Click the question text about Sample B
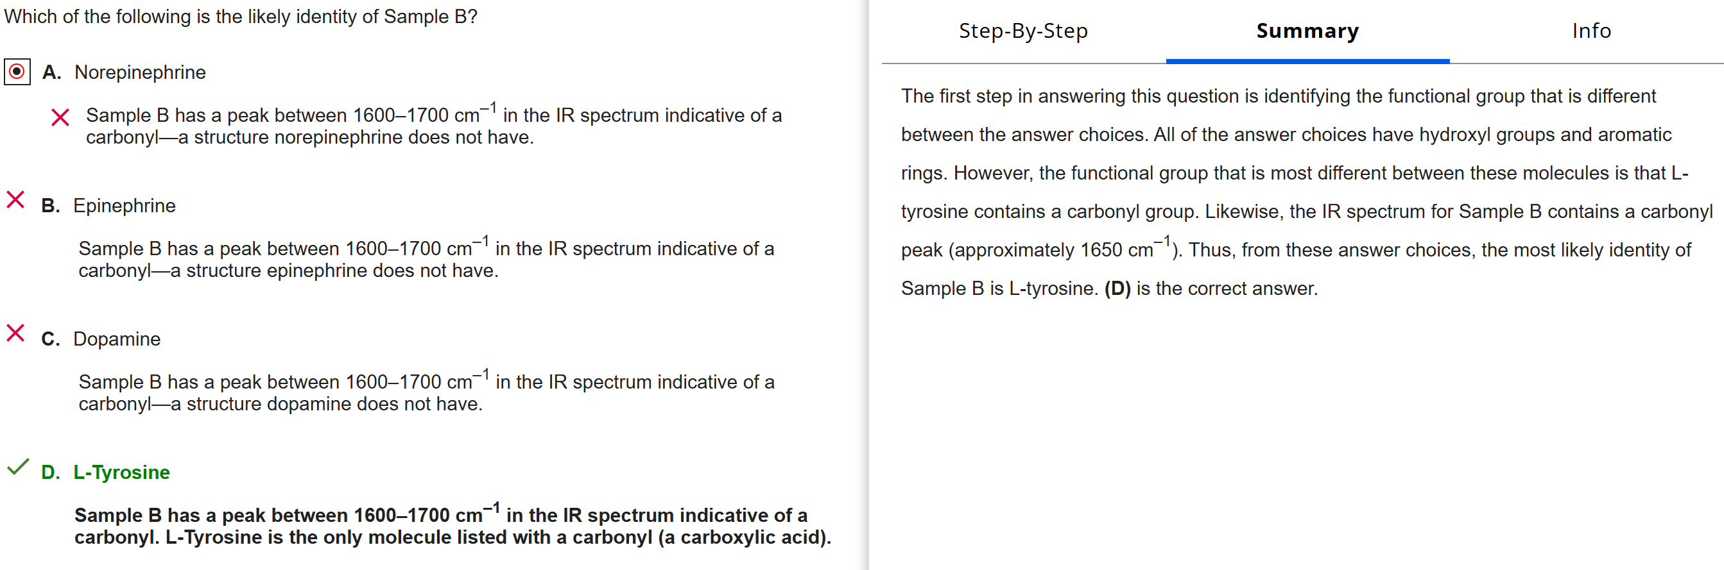 click(x=241, y=17)
